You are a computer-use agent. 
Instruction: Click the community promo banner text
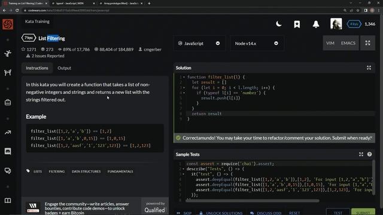(87, 208)
